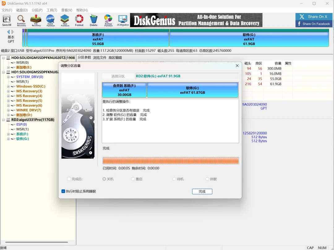Open the 文件(F) menu
334x250 pixels.
pos(7,10)
